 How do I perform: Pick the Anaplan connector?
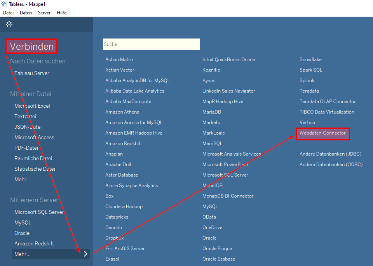point(114,154)
